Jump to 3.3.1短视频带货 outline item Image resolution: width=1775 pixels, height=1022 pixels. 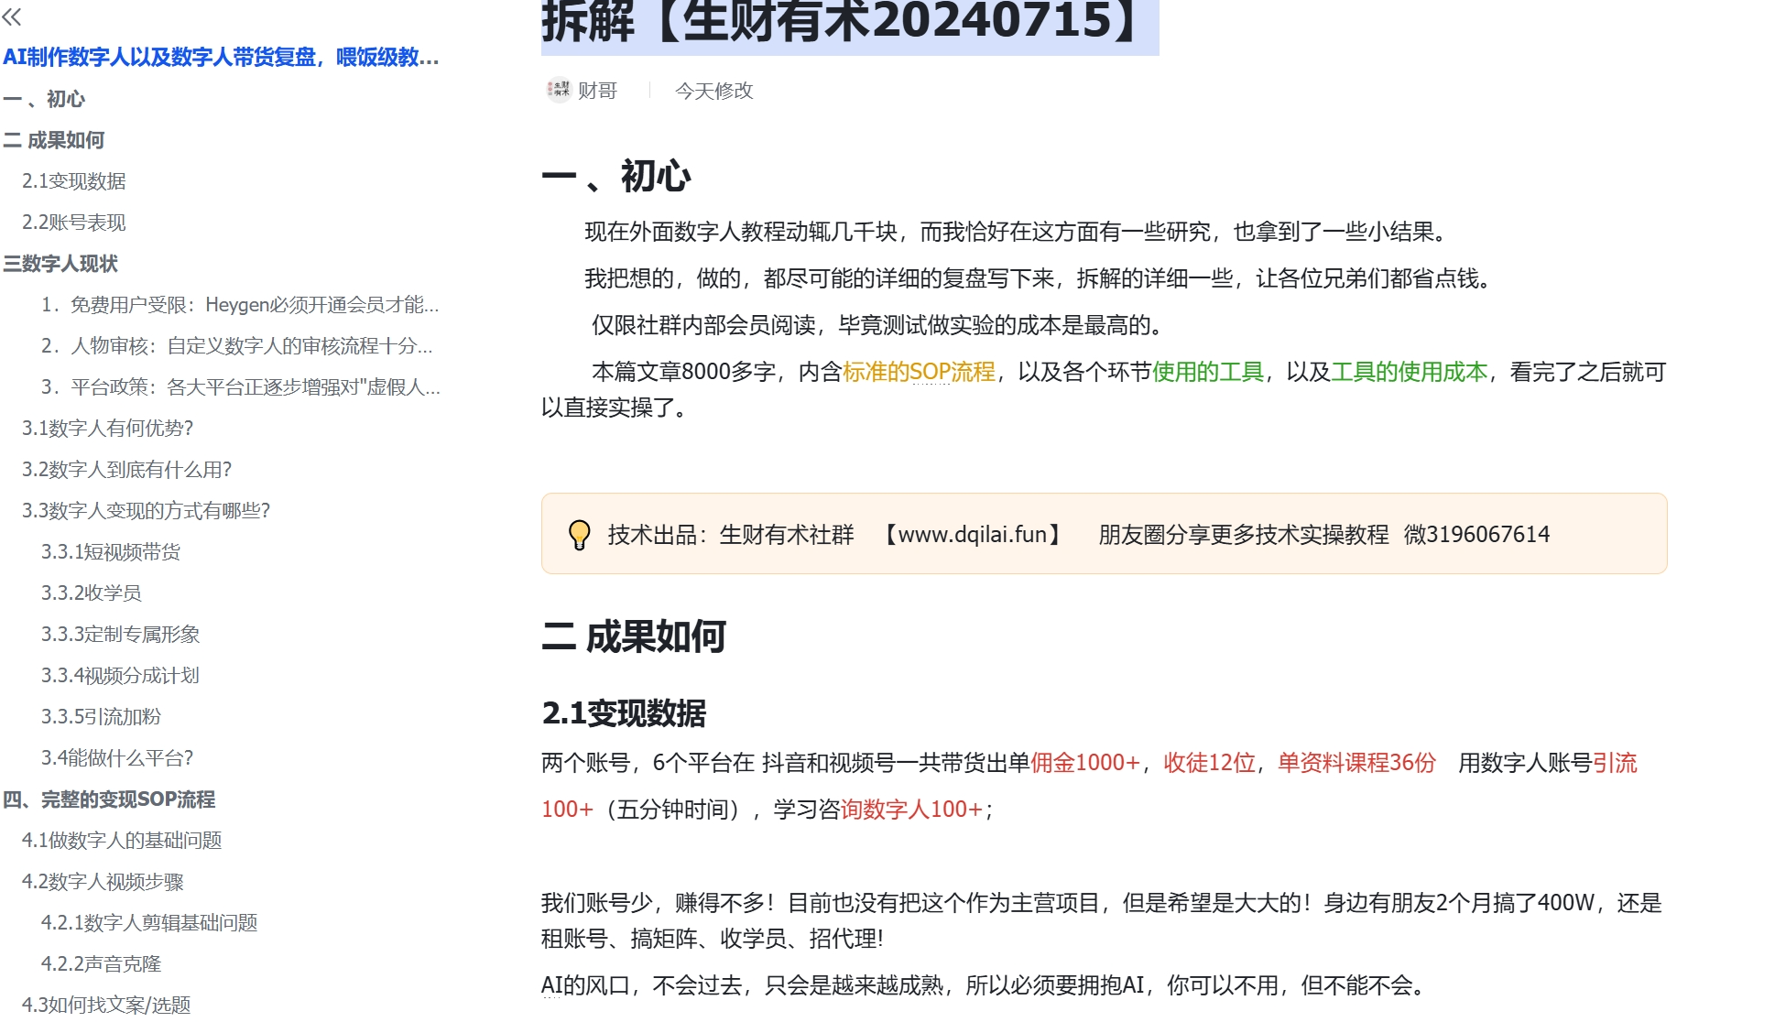[111, 552]
